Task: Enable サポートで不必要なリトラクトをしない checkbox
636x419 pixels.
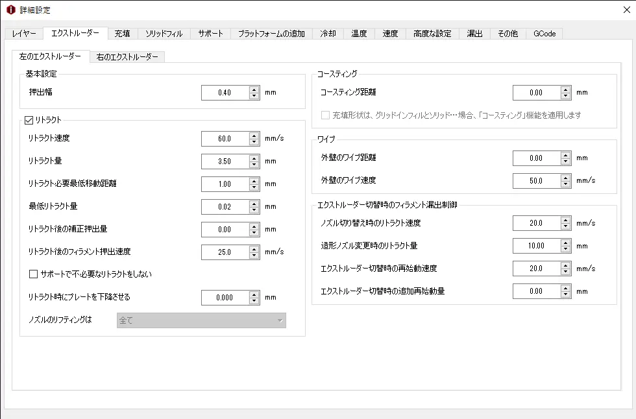Action: (x=34, y=274)
